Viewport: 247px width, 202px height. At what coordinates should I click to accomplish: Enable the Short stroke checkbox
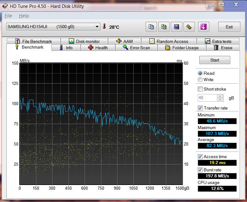tap(200, 89)
